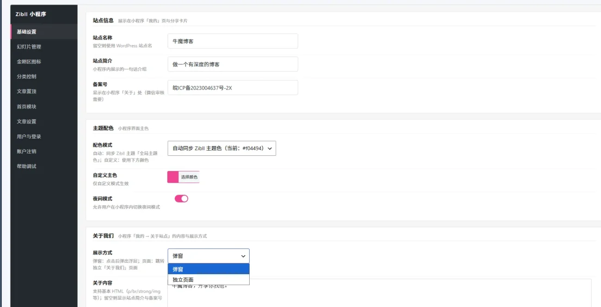
Task: Click into the 站点简介 text box
Action: click(x=233, y=64)
